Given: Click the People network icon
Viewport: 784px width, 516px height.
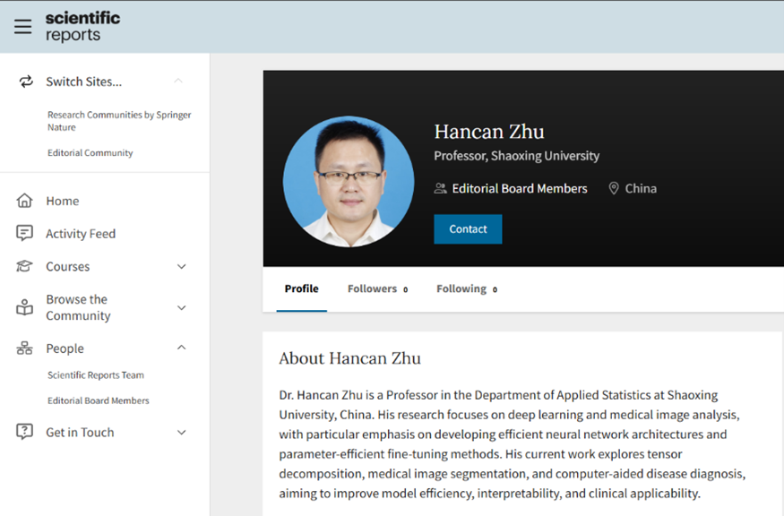Looking at the screenshot, I should [x=25, y=348].
